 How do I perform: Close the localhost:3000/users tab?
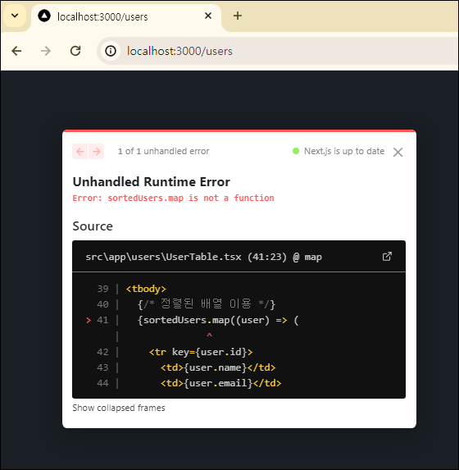tap(208, 16)
